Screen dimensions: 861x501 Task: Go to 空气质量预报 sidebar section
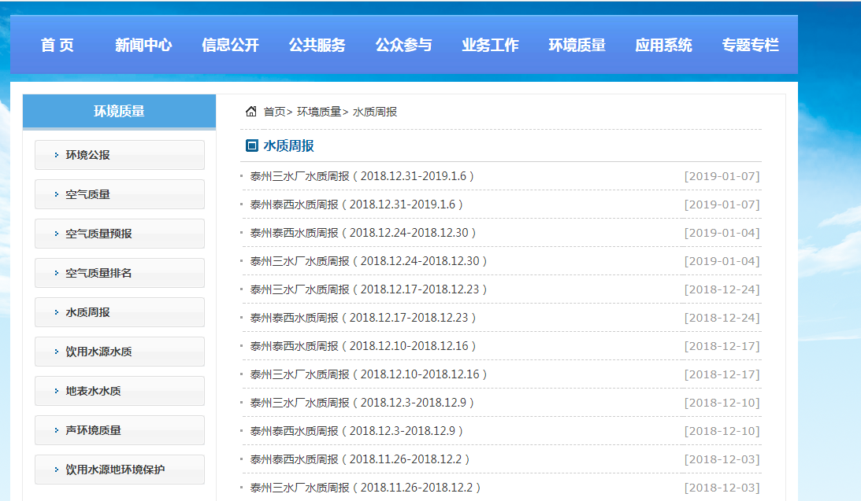(x=119, y=234)
